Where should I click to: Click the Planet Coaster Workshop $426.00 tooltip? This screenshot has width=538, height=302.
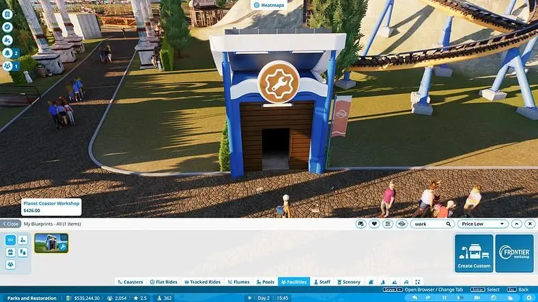[x=51, y=207]
